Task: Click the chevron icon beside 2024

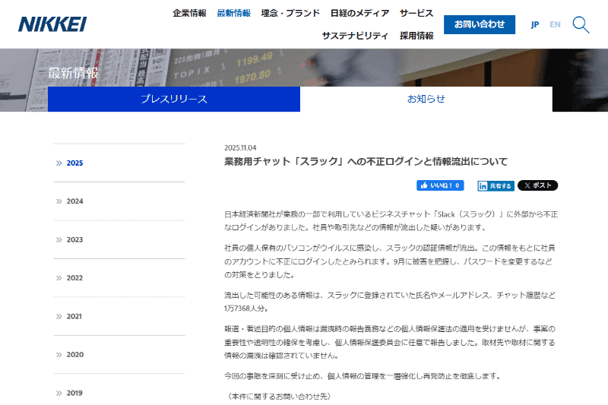Action: tap(59, 201)
